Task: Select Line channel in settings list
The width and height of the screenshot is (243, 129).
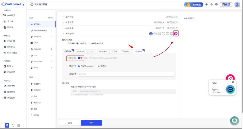Action: (x=41, y=55)
